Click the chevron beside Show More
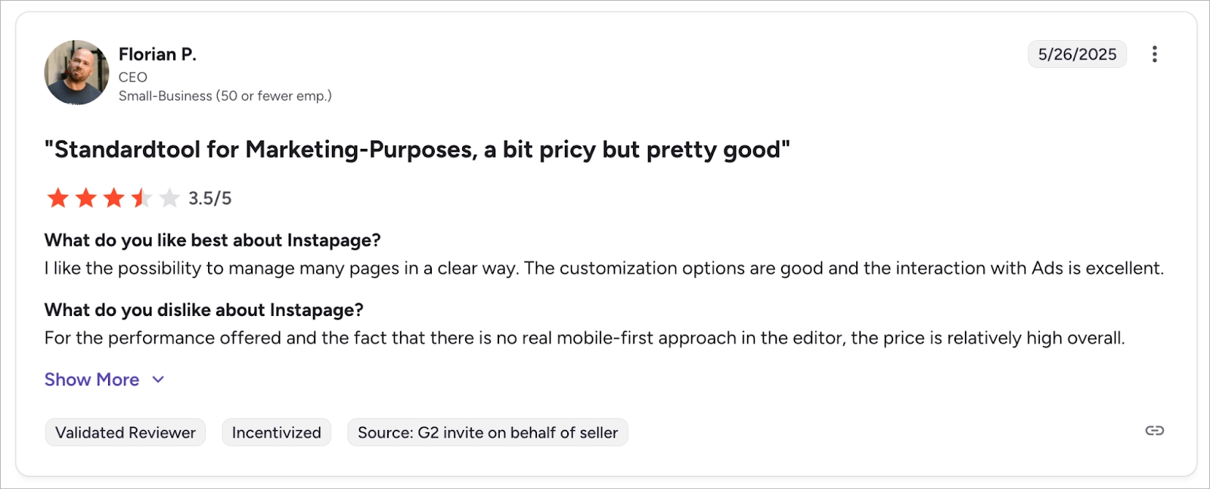Image resolution: width=1210 pixels, height=489 pixels. [x=158, y=379]
